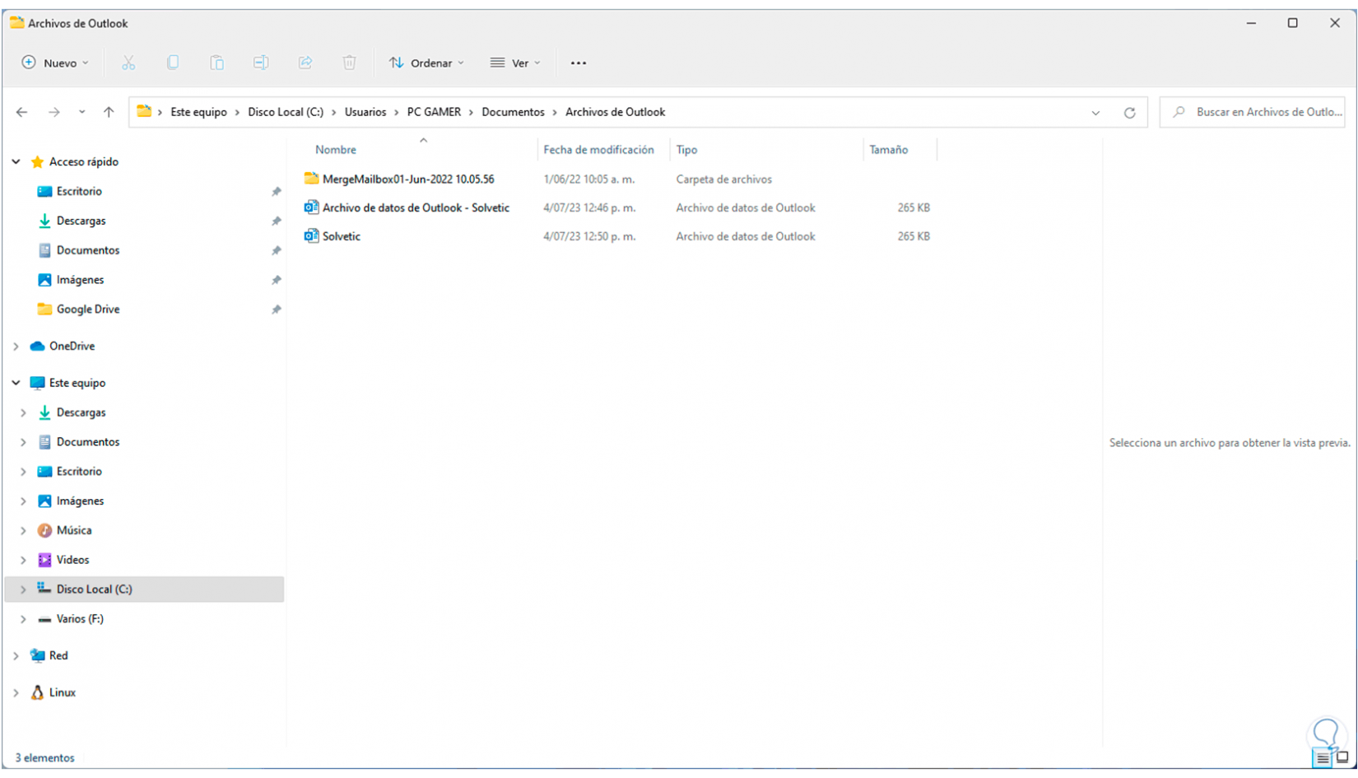Click the 3 elementos status text
Image resolution: width=1358 pixels, height=778 pixels.
click(x=45, y=758)
